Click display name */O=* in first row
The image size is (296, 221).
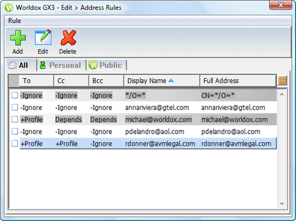click(x=136, y=95)
